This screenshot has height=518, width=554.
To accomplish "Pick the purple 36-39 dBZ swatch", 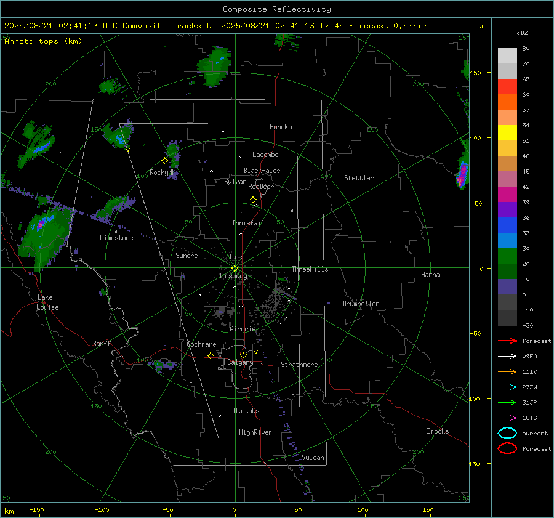I will 507,210.
